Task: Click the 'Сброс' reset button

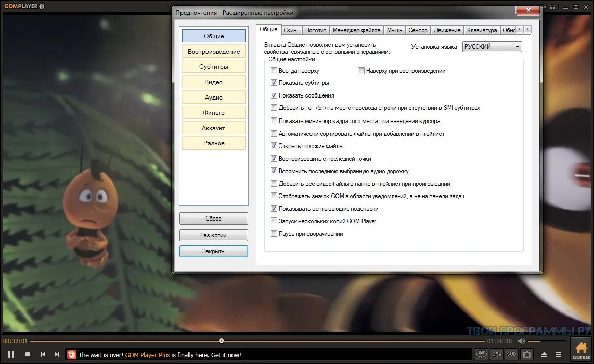Action: pyautogui.click(x=214, y=219)
